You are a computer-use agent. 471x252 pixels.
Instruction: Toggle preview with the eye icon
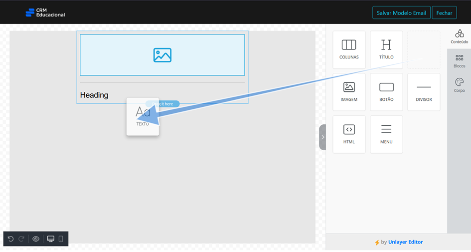(x=36, y=239)
